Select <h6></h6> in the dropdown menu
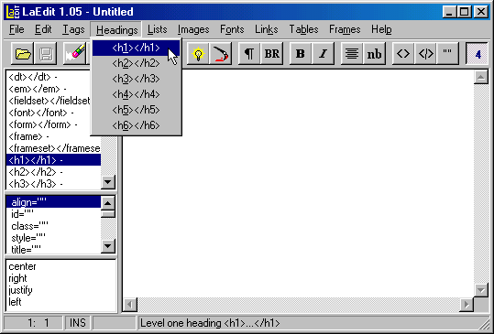Image resolution: width=494 pixels, height=334 pixels. click(x=136, y=125)
